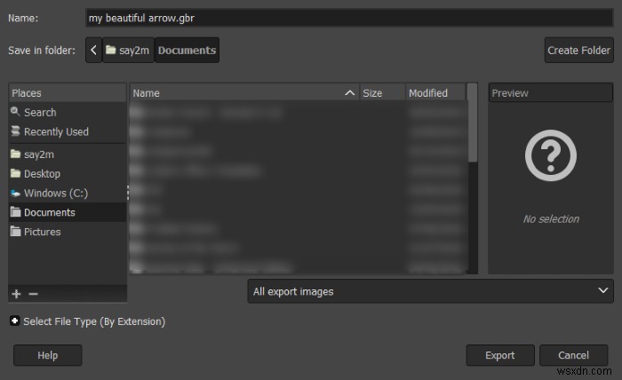
Task: Select the Windows (C:) drive in Places
Action: 68,194
